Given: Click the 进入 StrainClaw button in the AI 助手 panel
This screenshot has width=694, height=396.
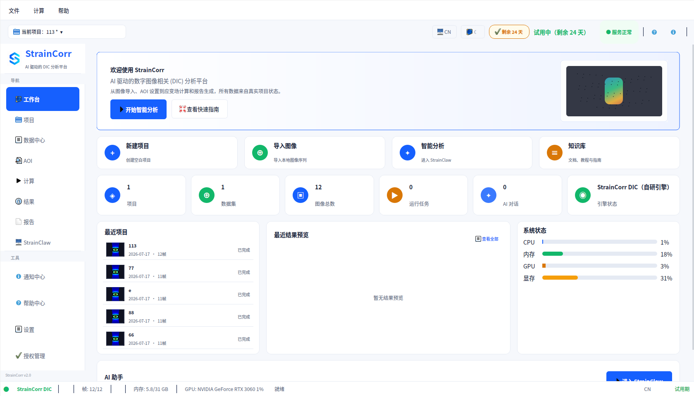Looking at the screenshot, I should 639,377.
